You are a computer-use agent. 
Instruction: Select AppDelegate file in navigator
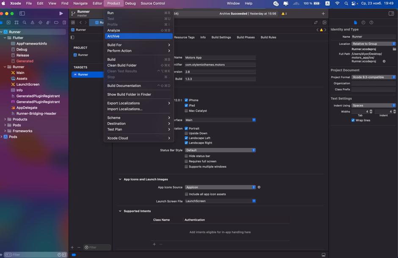[x=27, y=108]
